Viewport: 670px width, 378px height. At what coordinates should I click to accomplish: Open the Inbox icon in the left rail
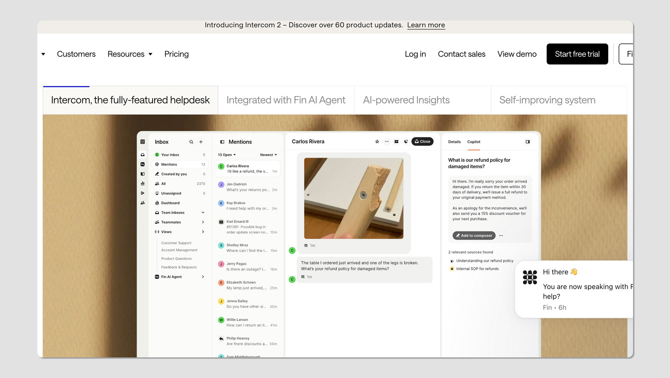point(143,155)
